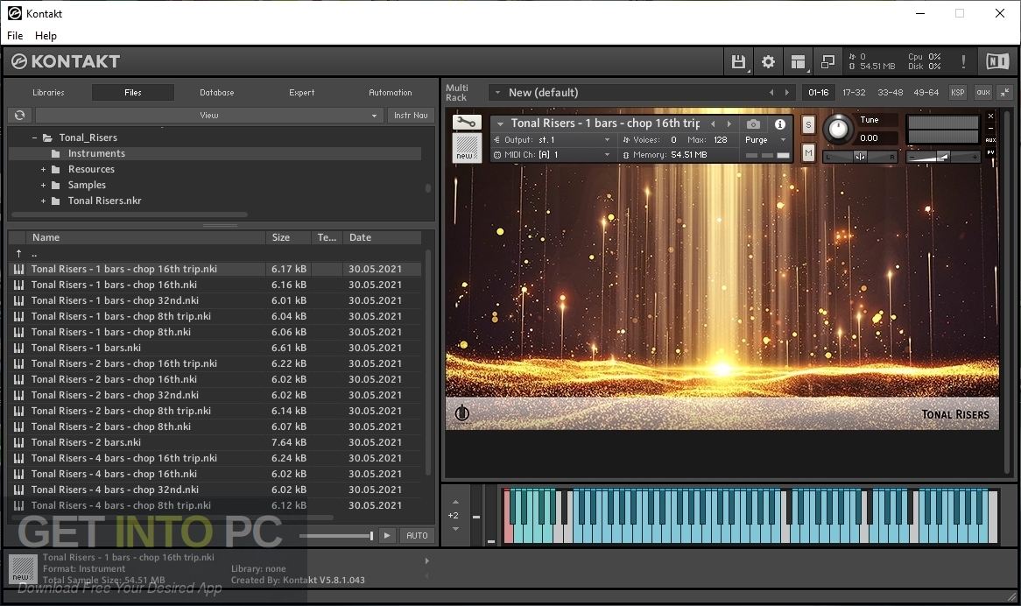This screenshot has height=606, width=1021.
Task: Toggle AUTO audition playback
Action: (417, 535)
